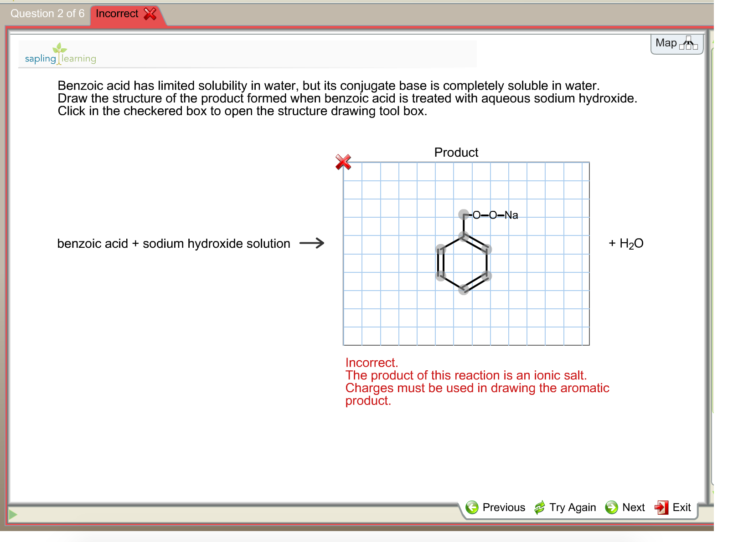This screenshot has width=733, height=542.
Task: Click the red X on Incorrect tab
Action: click(x=150, y=14)
